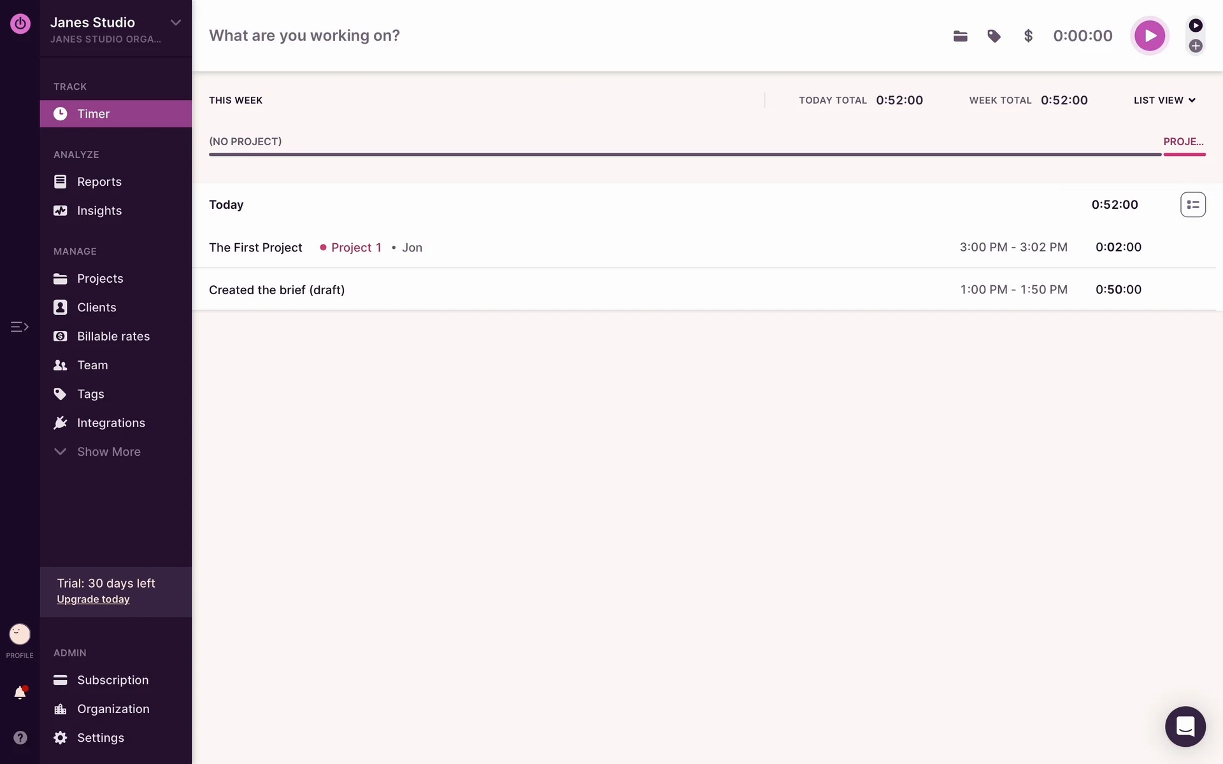Click the project folder icon in timer bar
The image size is (1223, 764).
(960, 36)
